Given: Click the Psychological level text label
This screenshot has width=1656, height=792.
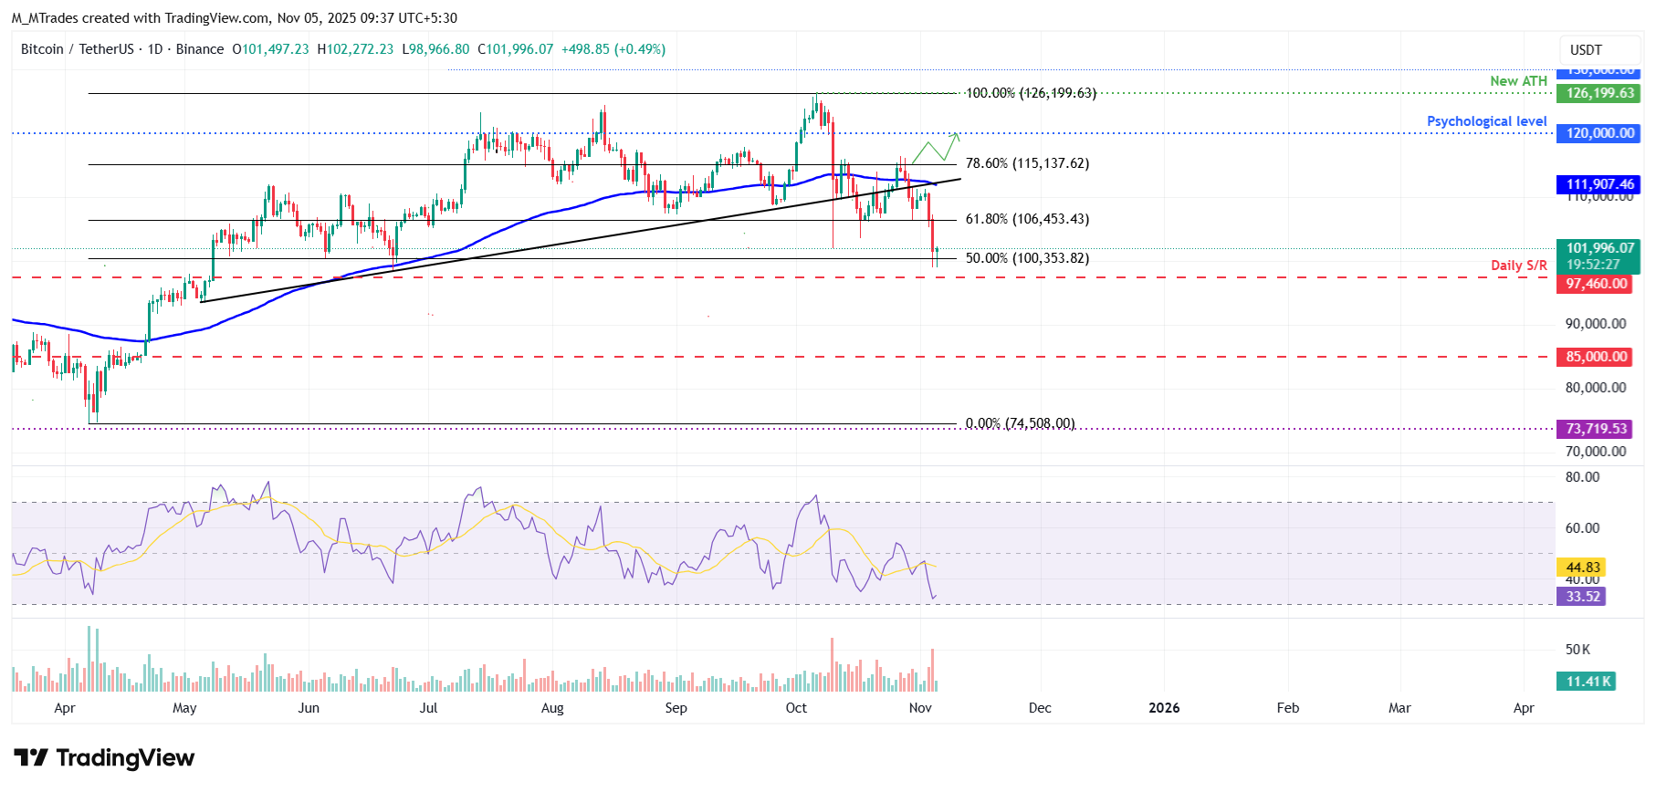Looking at the screenshot, I should click(x=1486, y=121).
